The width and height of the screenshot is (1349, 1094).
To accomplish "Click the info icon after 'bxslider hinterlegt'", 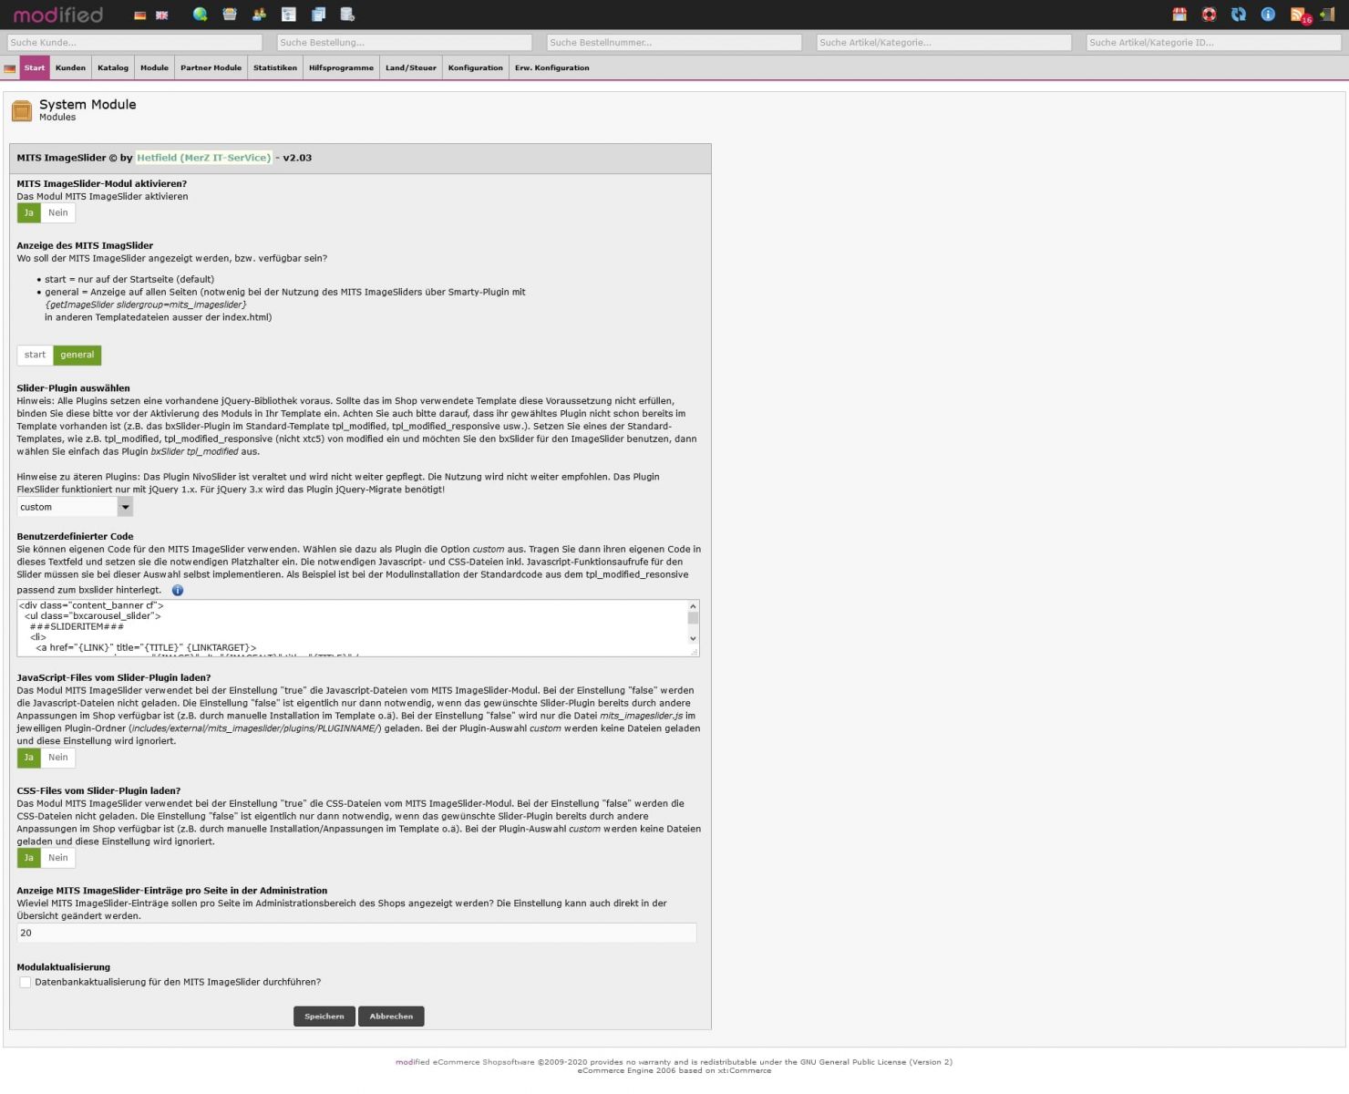I will click(x=178, y=590).
